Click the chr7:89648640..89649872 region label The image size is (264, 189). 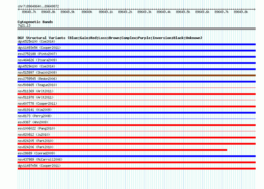[x=38, y=6]
